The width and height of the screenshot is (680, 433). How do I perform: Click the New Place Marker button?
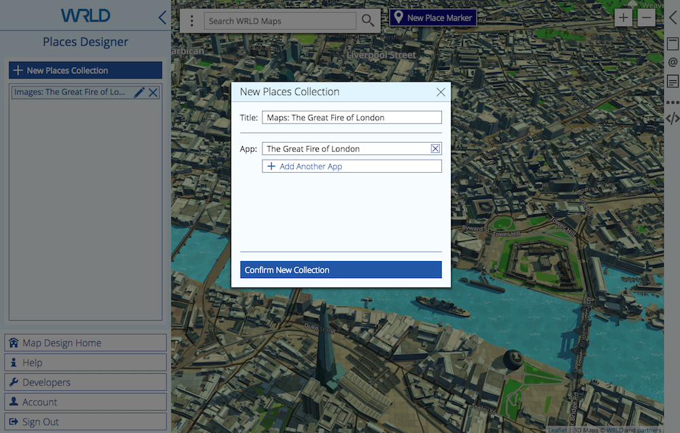point(432,18)
